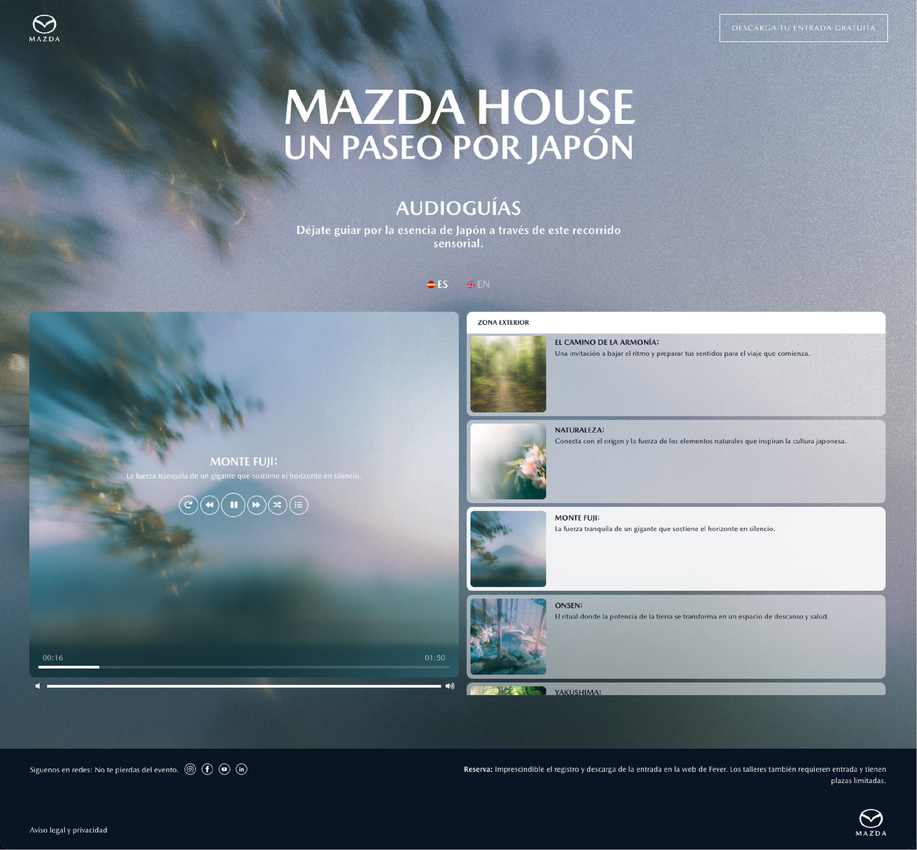Click the Naturaleza flower thumbnail
This screenshot has height=850, width=917.
(508, 461)
